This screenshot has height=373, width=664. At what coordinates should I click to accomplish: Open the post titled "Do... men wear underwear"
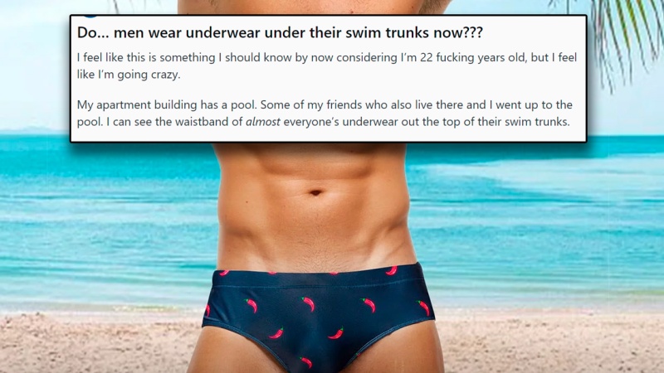(280, 32)
